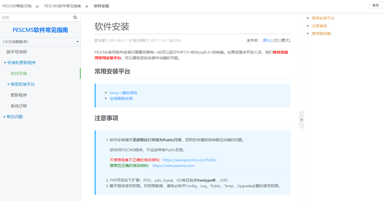
Task: Select 软件安装 in the sidebar
Action: click(x=19, y=74)
